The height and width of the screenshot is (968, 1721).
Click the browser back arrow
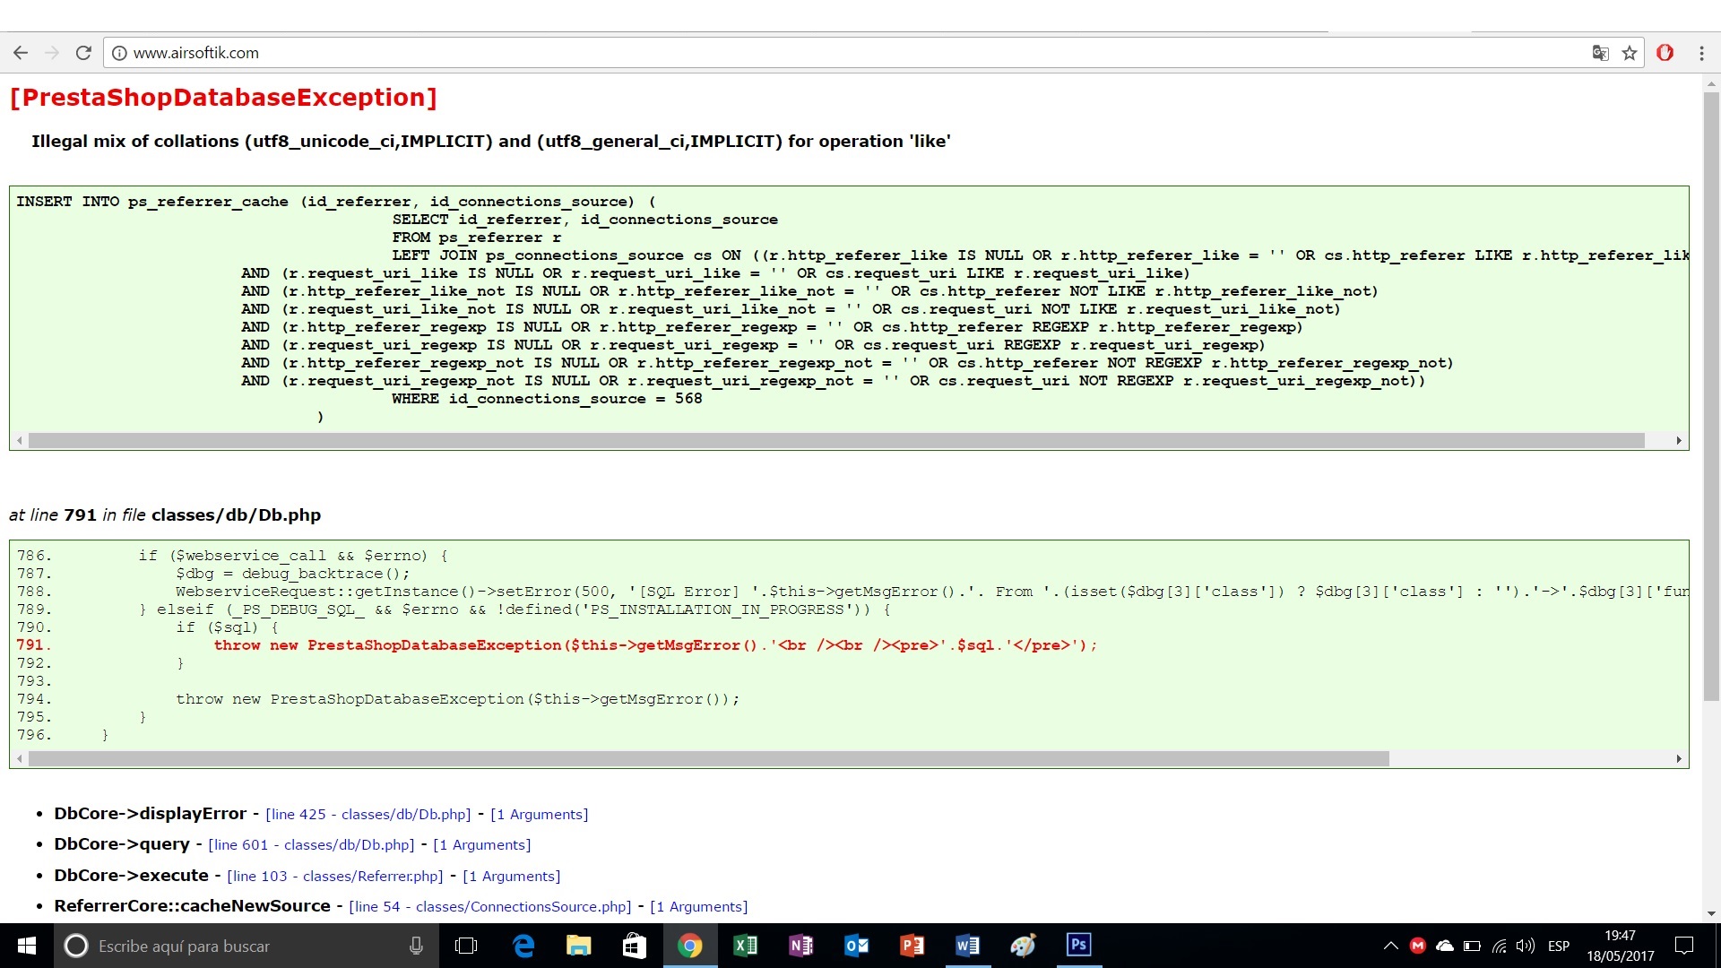(x=21, y=53)
